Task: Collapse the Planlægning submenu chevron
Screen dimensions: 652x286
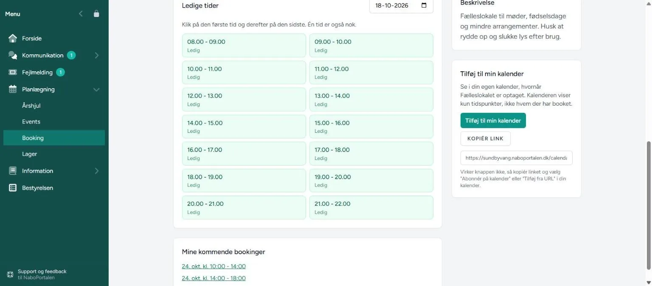Action: pos(96,90)
